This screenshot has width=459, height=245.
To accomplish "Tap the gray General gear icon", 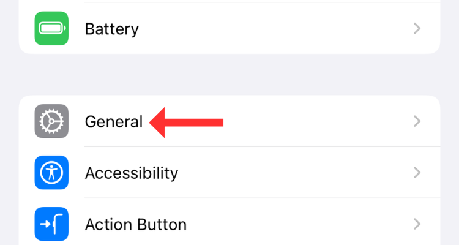I will tap(51, 121).
